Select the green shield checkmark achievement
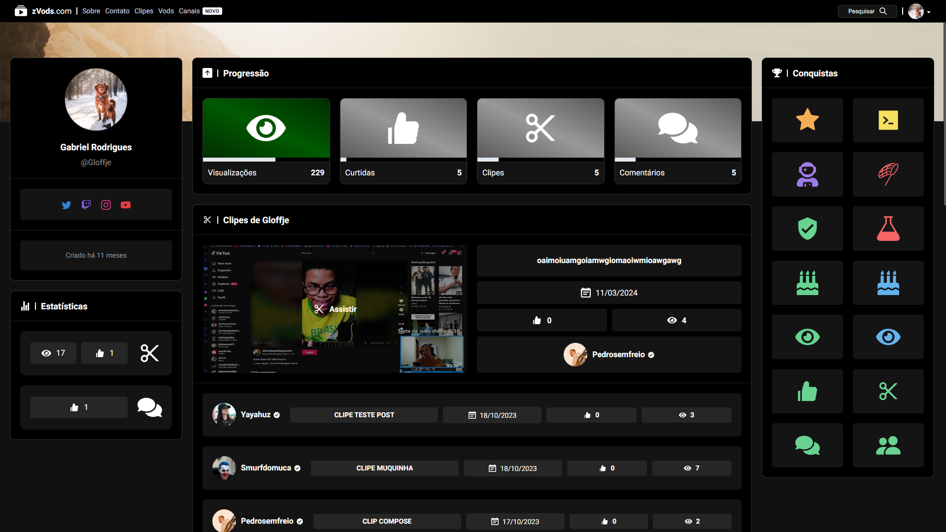The width and height of the screenshot is (946, 532). 807,229
